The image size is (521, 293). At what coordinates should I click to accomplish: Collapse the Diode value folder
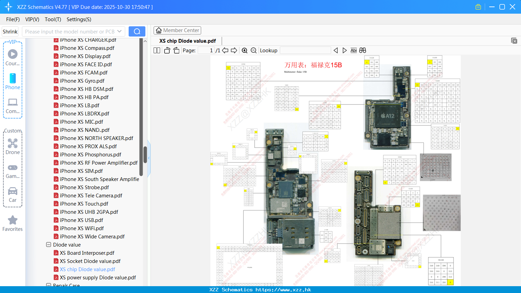coord(49,245)
